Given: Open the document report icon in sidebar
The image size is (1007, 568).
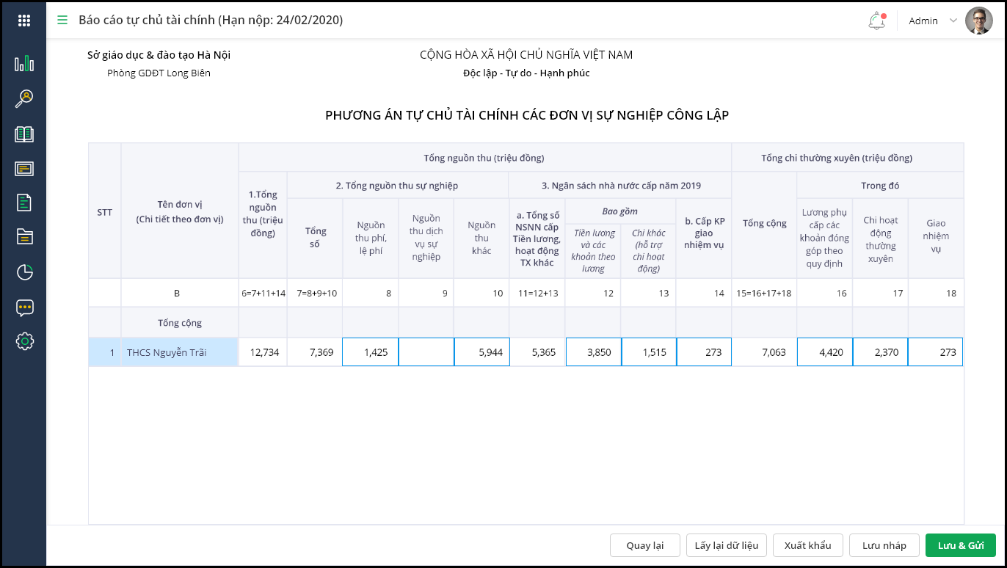Looking at the screenshot, I should tap(24, 203).
